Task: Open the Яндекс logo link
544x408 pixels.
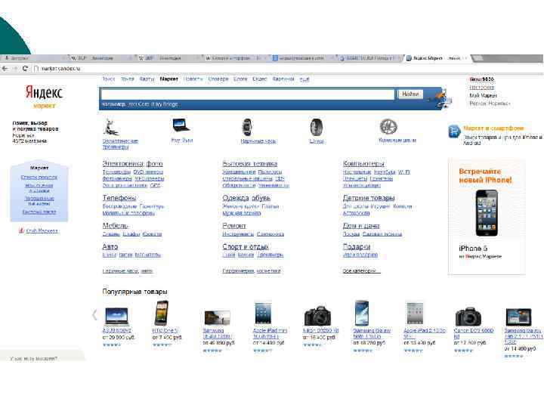Action: [x=44, y=93]
